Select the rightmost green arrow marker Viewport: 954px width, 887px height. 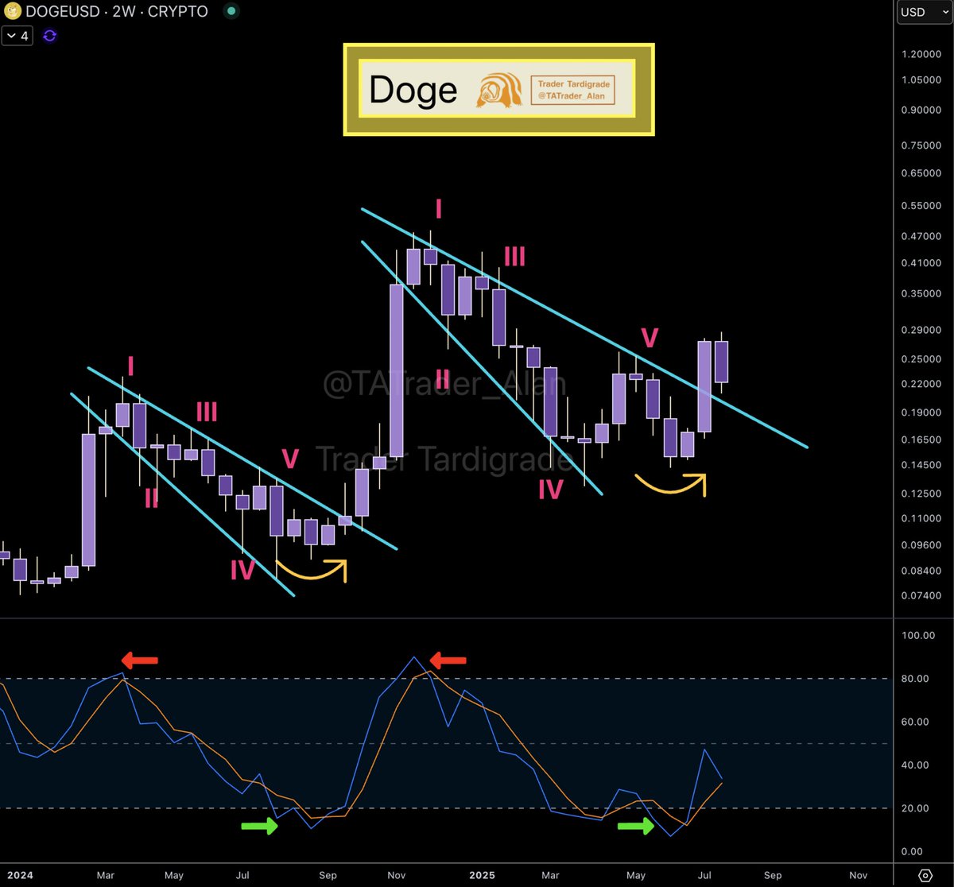[638, 827]
